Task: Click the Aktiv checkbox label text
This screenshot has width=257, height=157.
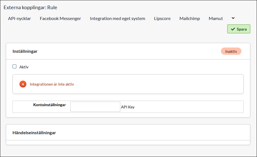Action: (24, 67)
